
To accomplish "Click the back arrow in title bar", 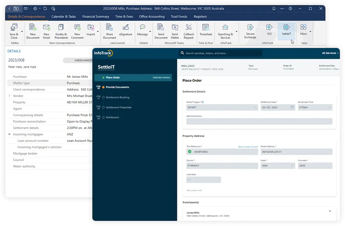I will [x=10, y=9].
